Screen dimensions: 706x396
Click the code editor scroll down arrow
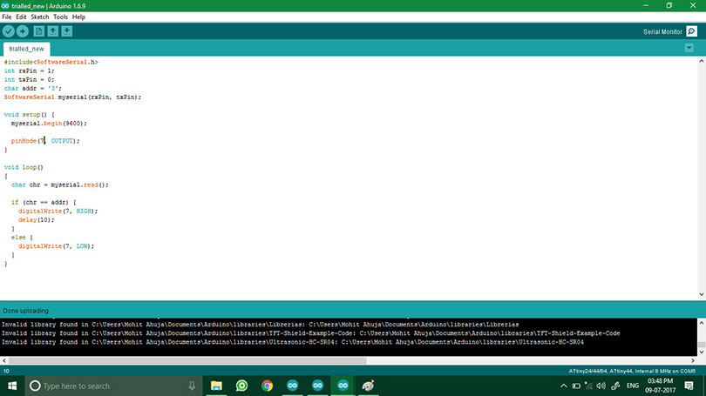[702, 294]
